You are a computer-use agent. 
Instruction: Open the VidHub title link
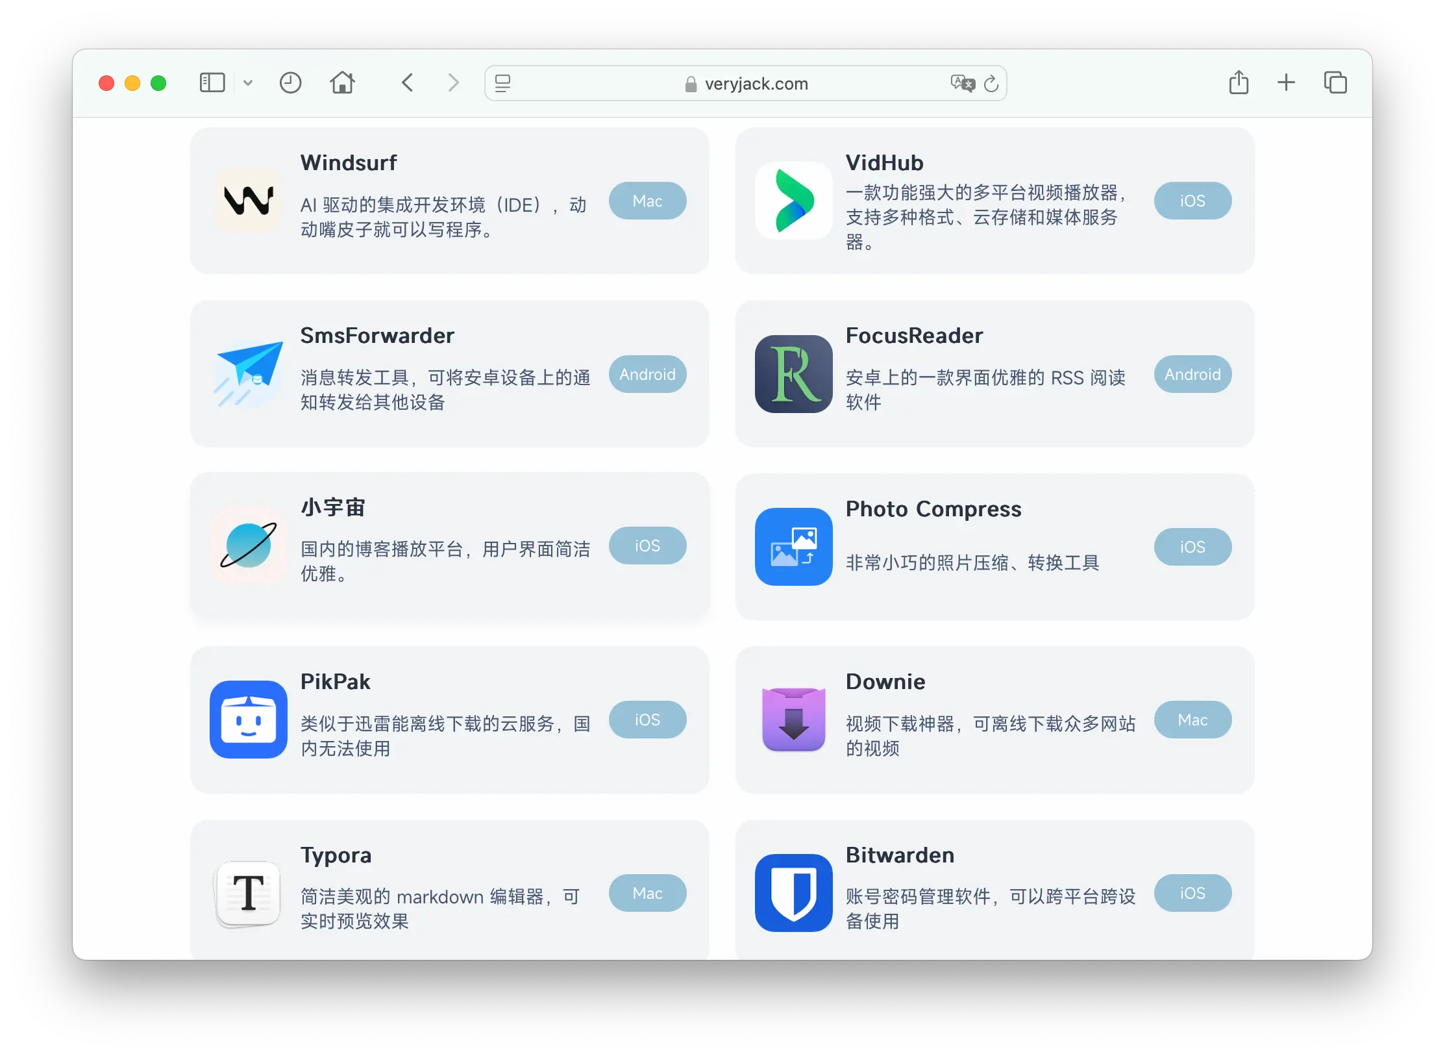884,162
